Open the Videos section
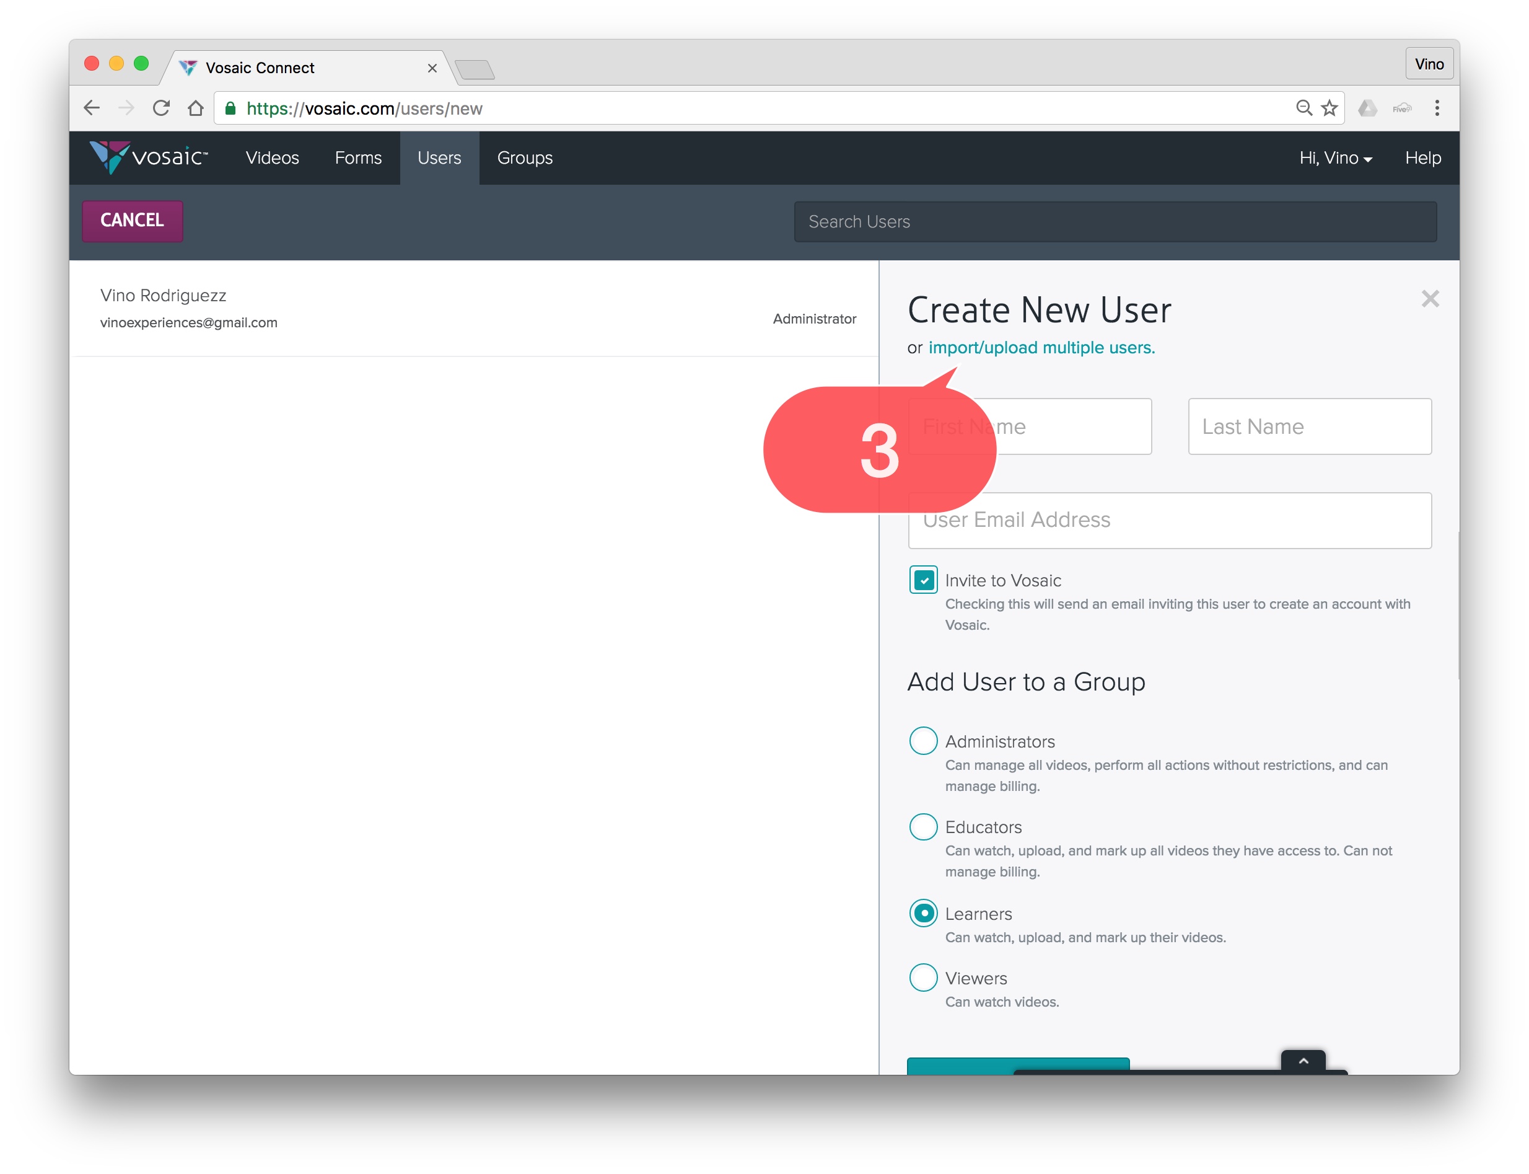Image resolution: width=1529 pixels, height=1174 pixels. (272, 158)
